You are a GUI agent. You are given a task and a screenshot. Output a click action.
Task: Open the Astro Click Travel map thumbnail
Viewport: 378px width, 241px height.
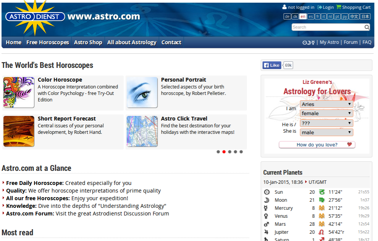coord(142,131)
